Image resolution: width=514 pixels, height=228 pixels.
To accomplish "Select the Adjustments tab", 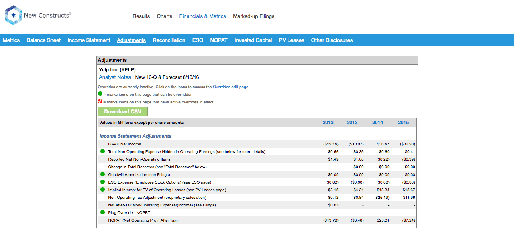I will coord(131,40).
